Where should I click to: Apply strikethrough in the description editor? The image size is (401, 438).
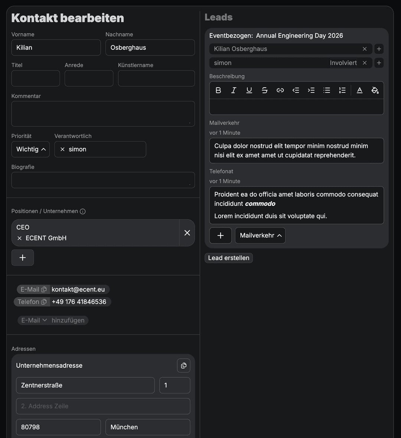pos(264,90)
